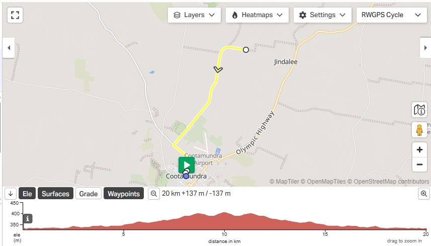Toggle the Surfaces overlay button
This screenshot has width=431, height=246.
coord(55,194)
